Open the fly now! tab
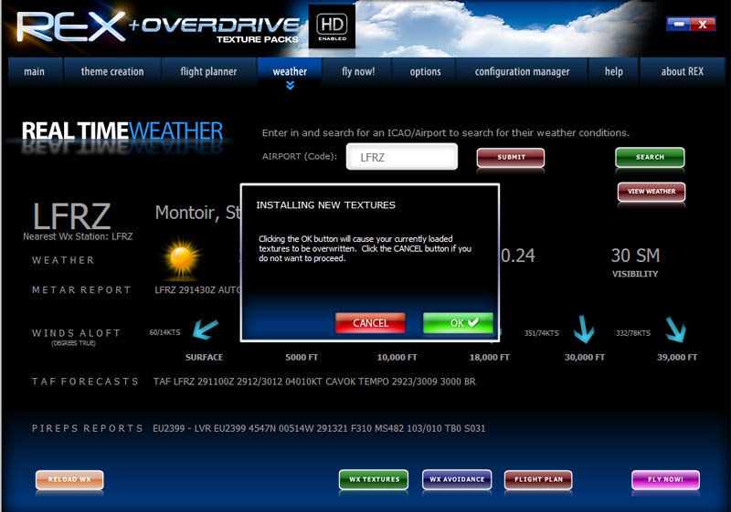Screen dimensions: 731x512 pos(358,72)
